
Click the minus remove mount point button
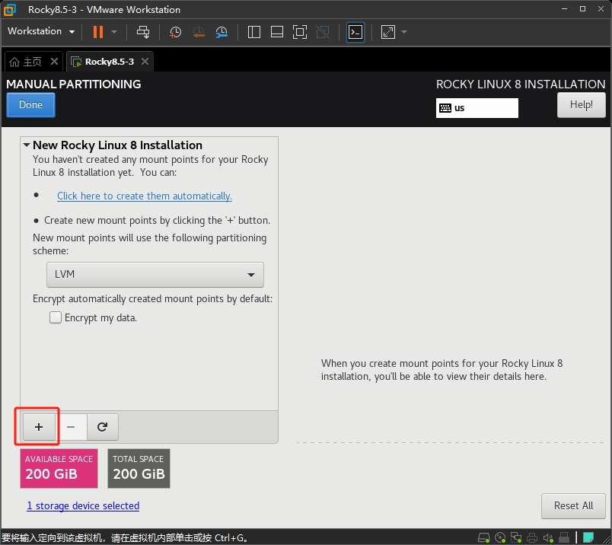71,427
